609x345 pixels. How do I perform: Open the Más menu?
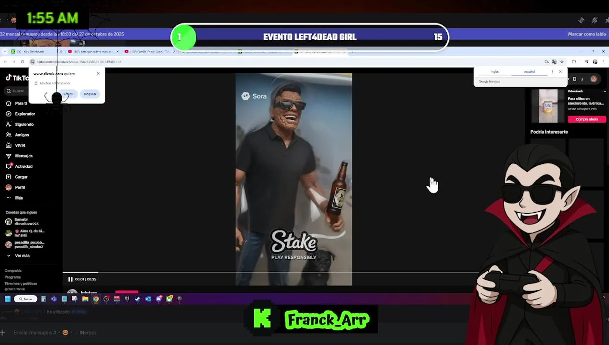coord(14,198)
